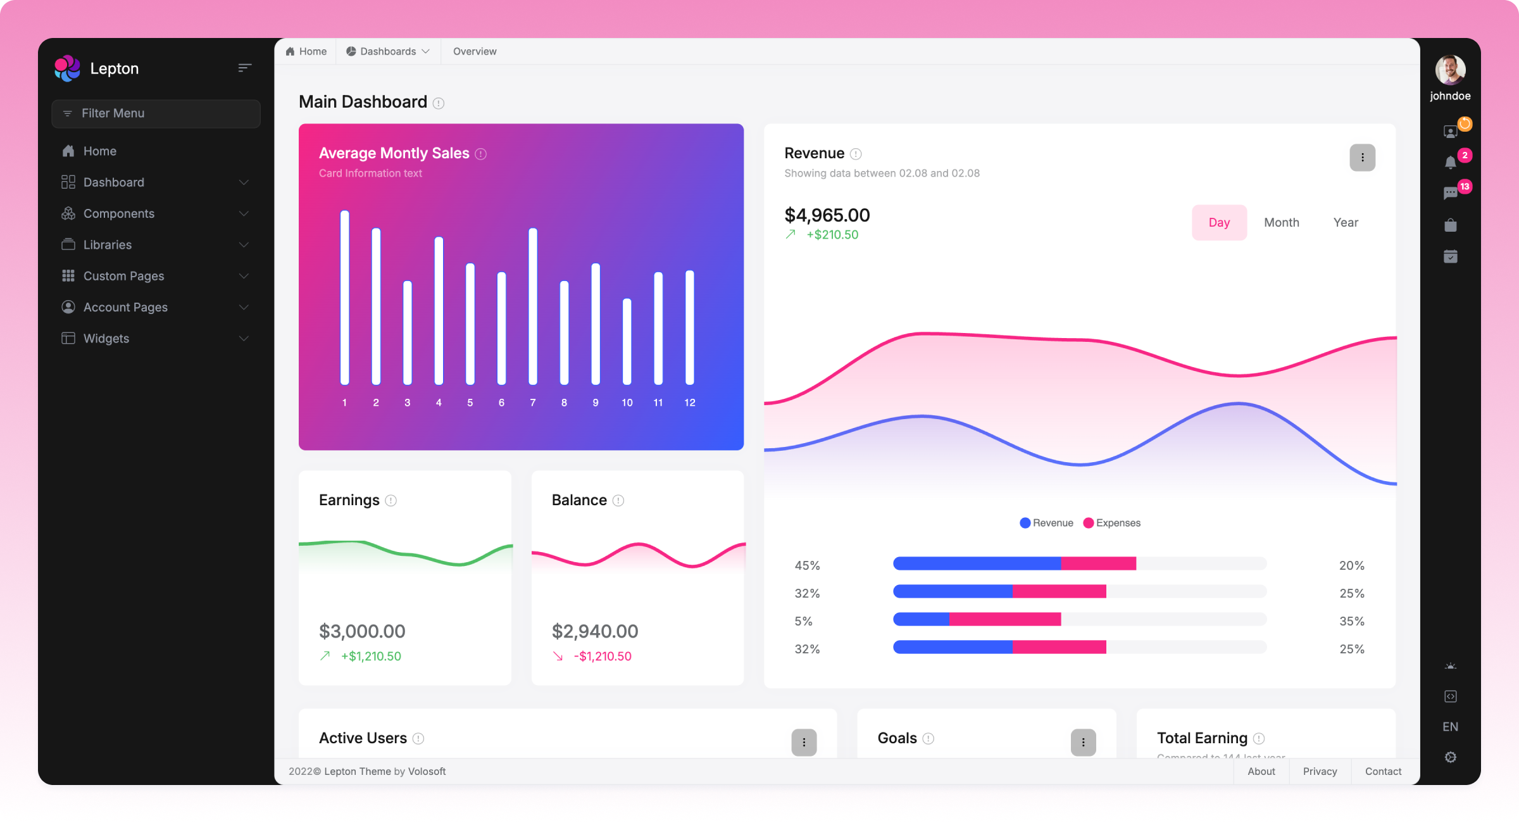Screen dimensions: 1519x823
Task: Select the Year tab in Revenue
Action: (x=1346, y=222)
